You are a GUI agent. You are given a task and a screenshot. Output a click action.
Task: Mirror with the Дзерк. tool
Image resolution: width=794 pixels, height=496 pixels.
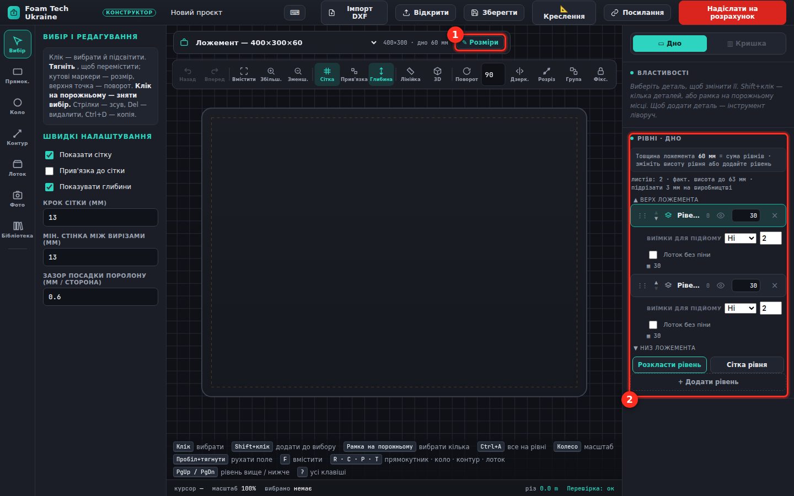tap(519, 74)
